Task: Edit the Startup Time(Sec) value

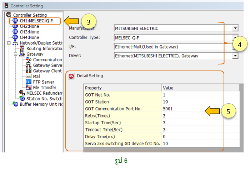Action: [x=201, y=123]
